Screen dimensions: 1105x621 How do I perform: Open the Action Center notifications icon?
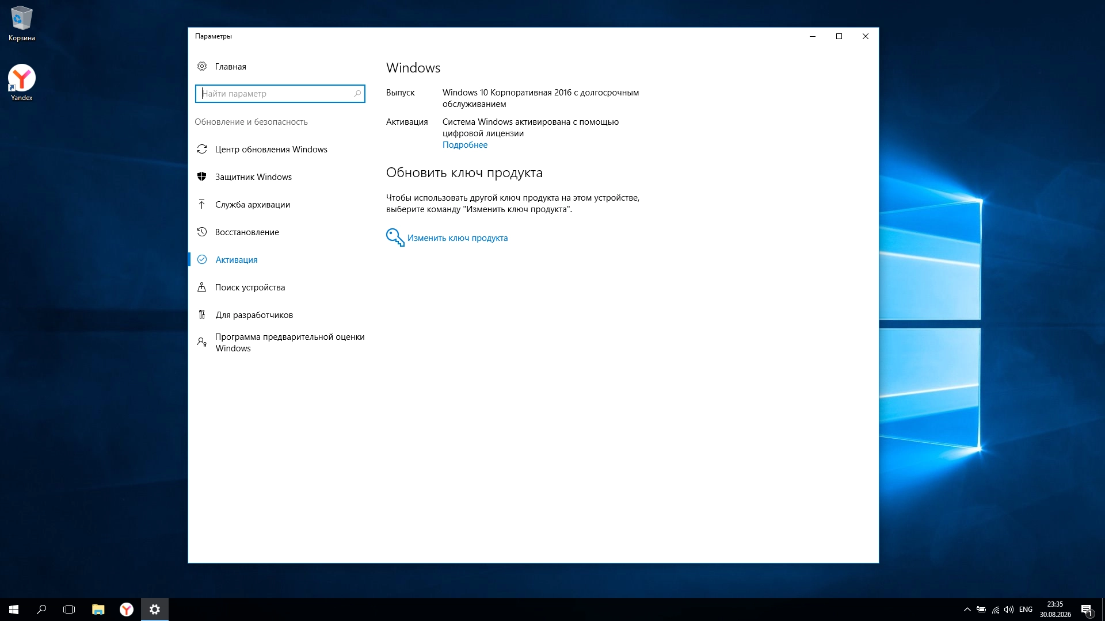click(x=1087, y=609)
